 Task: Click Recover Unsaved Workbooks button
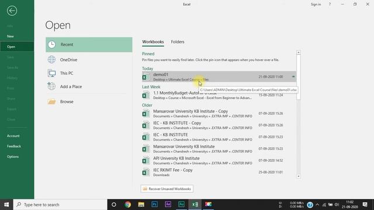(x=167, y=189)
